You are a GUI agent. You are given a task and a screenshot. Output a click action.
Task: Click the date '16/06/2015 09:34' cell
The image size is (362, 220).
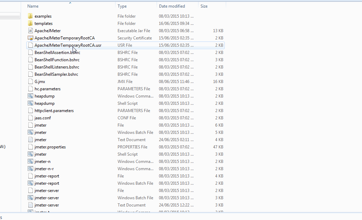[x=176, y=23]
